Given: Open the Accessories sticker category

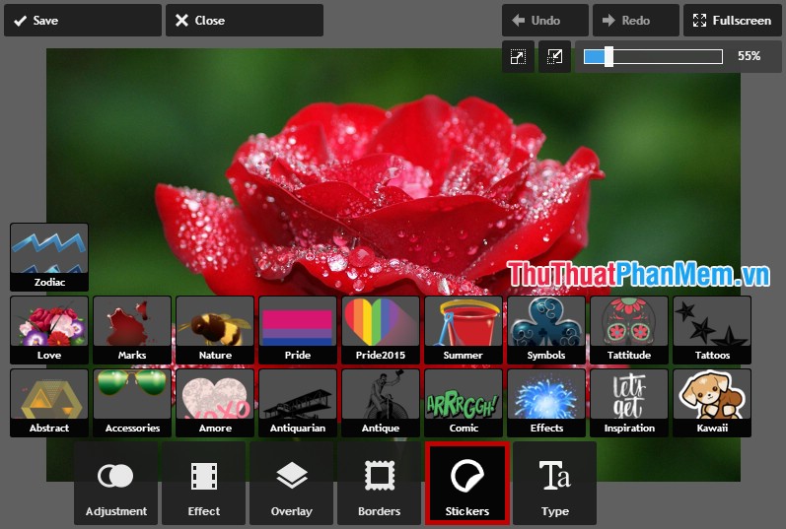Looking at the screenshot, I should (x=132, y=403).
